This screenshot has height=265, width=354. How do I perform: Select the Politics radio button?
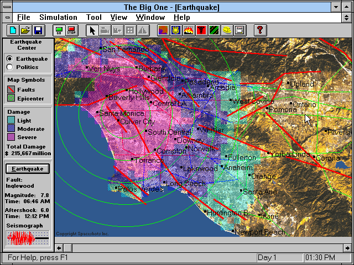point(10,67)
